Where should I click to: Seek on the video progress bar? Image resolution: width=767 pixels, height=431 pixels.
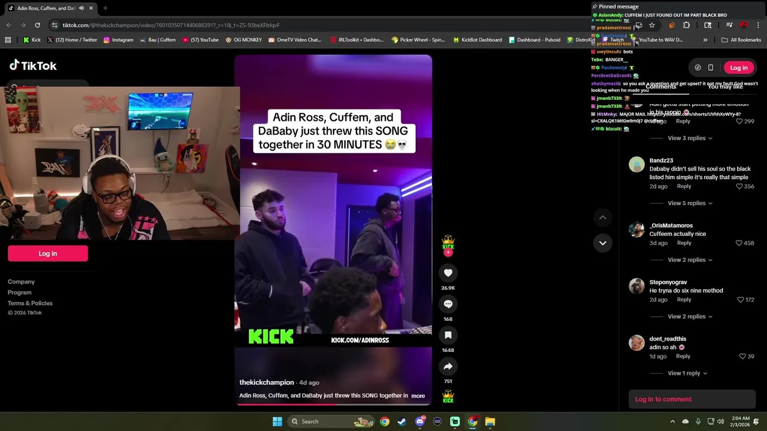[333, 404]
